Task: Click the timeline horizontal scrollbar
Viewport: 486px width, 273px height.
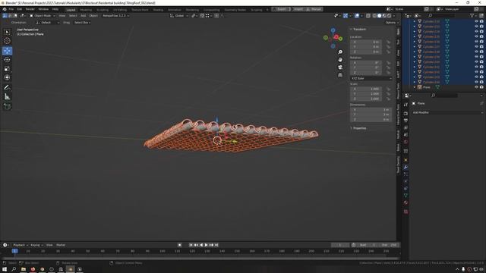Action: coord(200,258)
